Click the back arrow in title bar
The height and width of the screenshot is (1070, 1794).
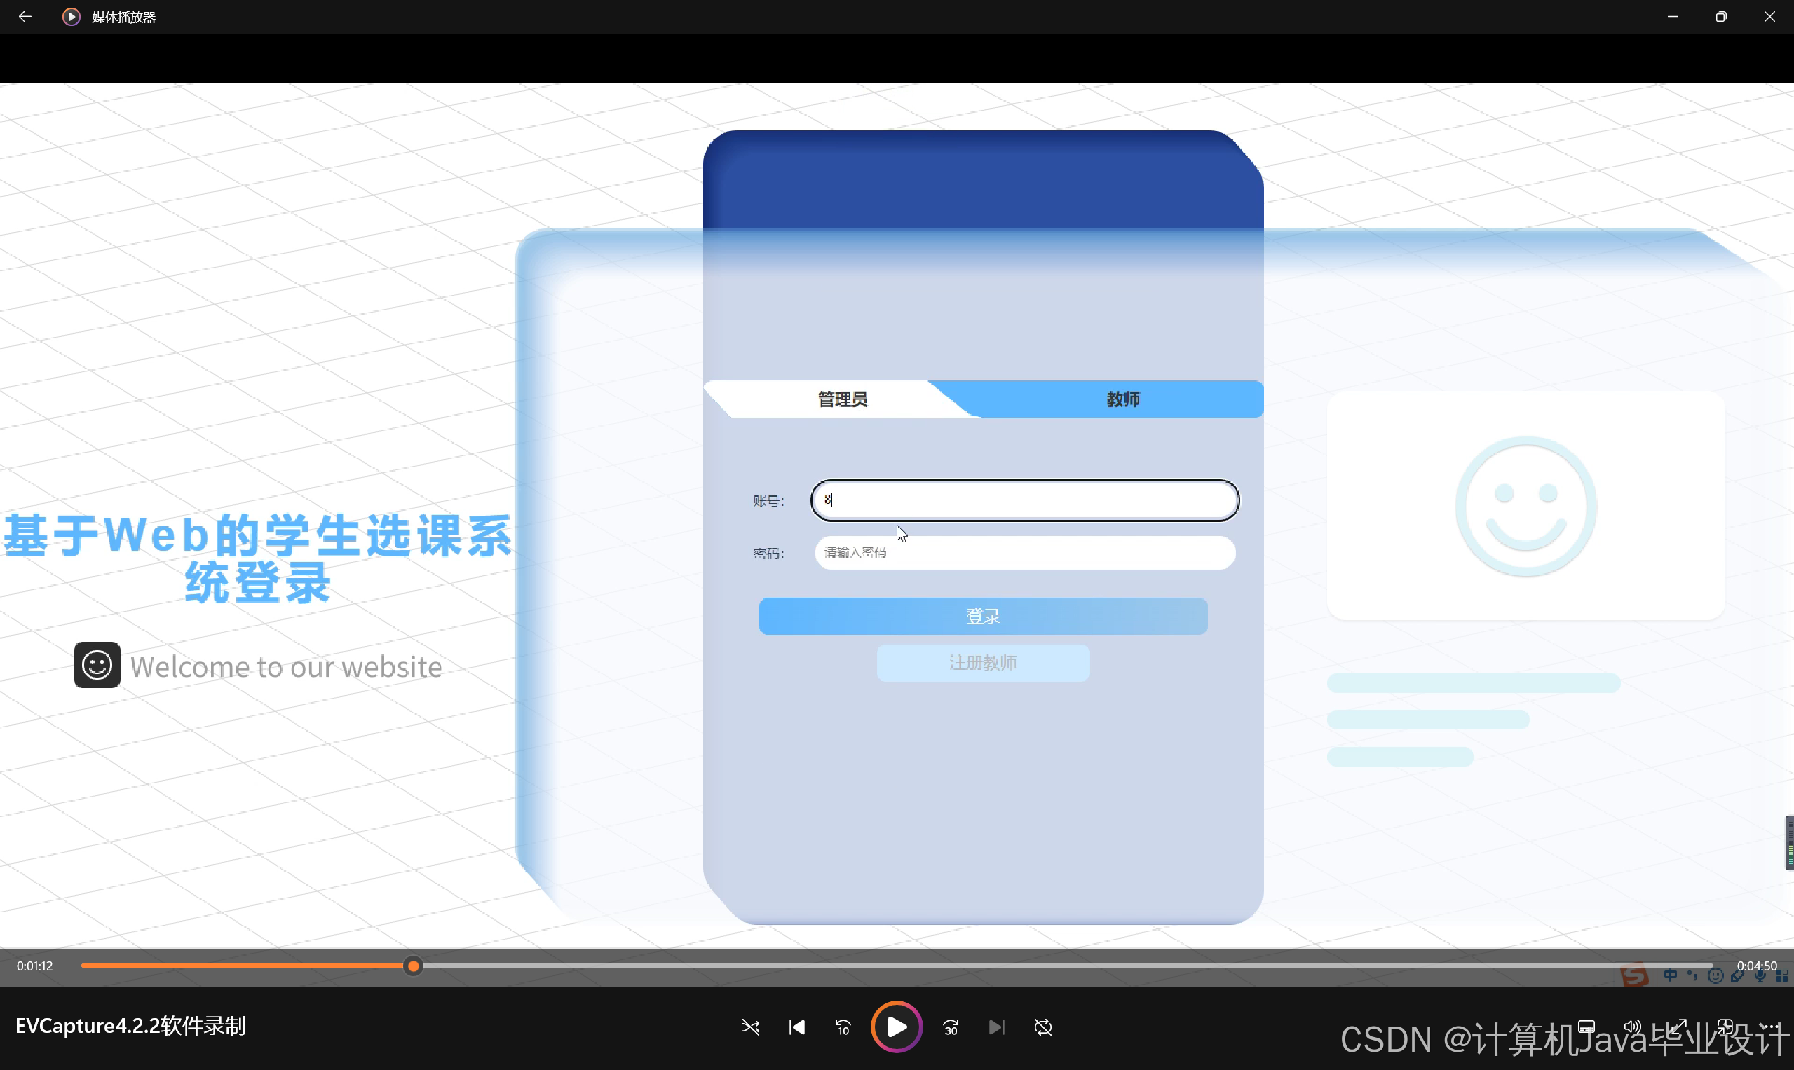(x=25, y=16)
